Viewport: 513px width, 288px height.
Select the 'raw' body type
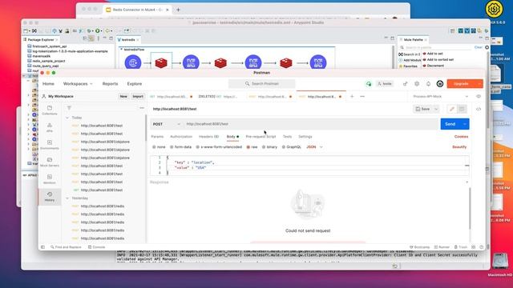point(252,147)
